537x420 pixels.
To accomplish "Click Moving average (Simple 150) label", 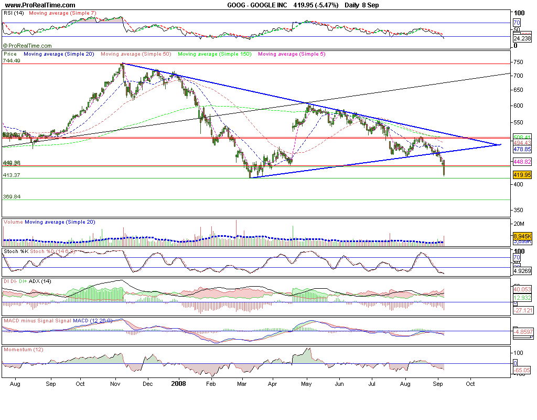I will coord(214,54).
